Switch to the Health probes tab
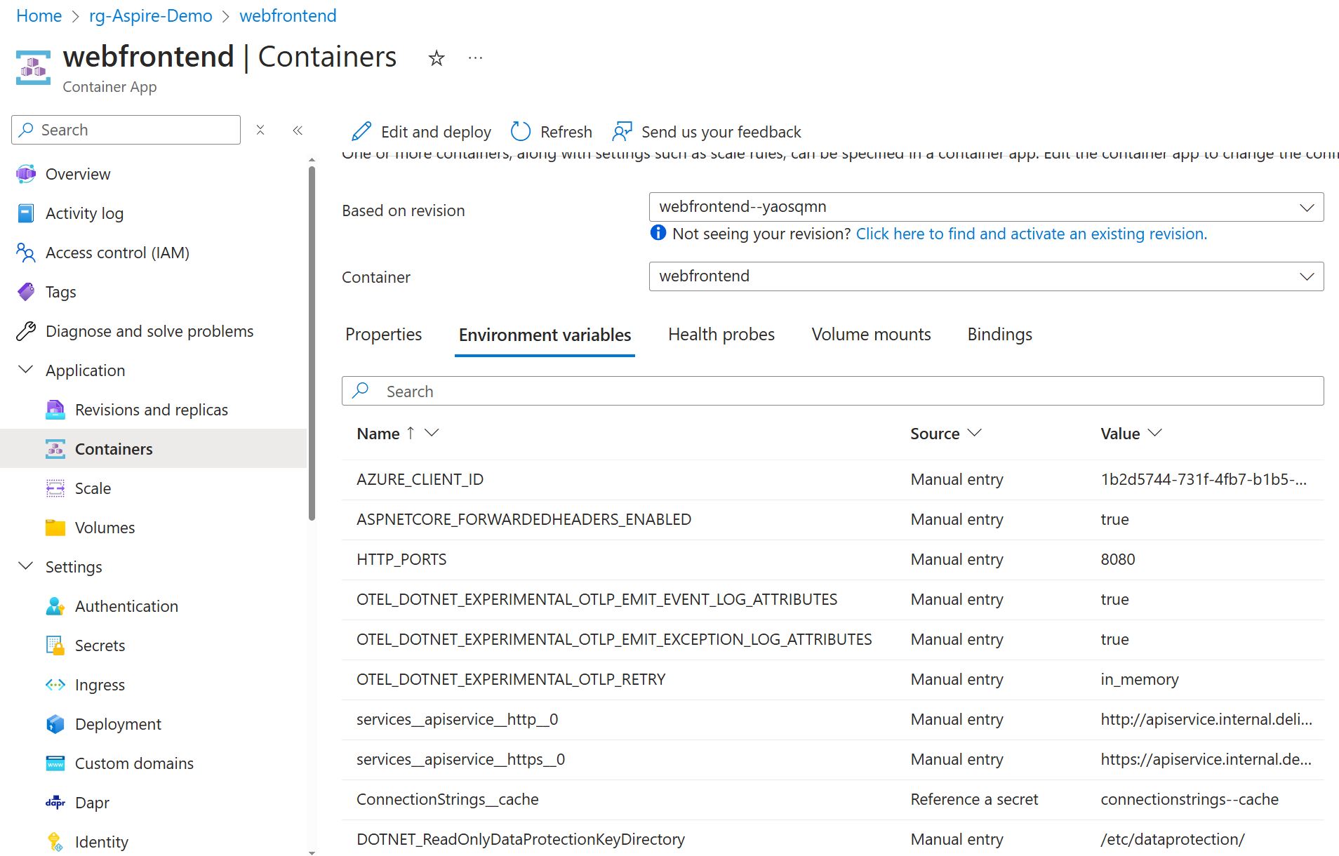1339x856 pixels. click(721, 335)
